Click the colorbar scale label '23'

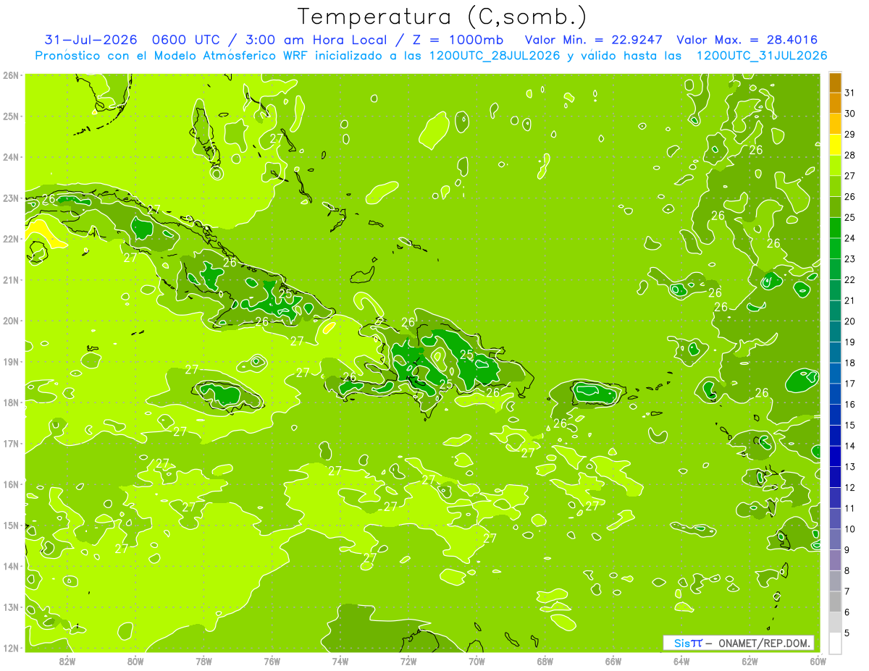click(850, 259)
